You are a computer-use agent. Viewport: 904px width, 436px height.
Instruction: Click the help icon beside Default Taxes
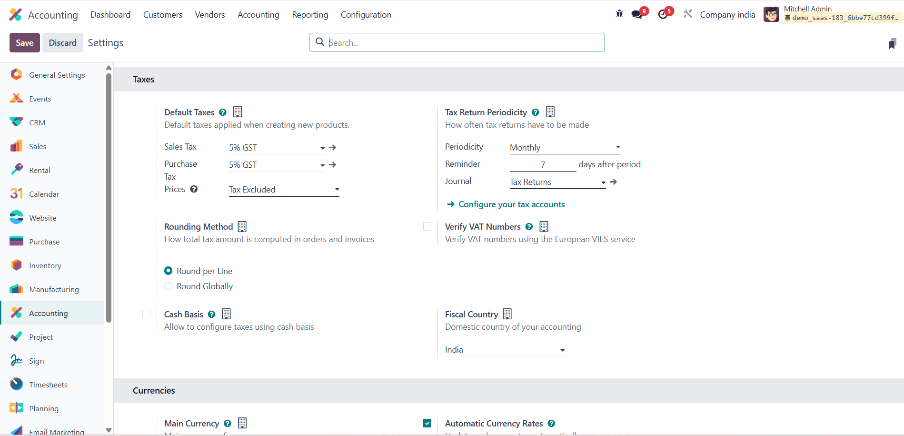223,112
